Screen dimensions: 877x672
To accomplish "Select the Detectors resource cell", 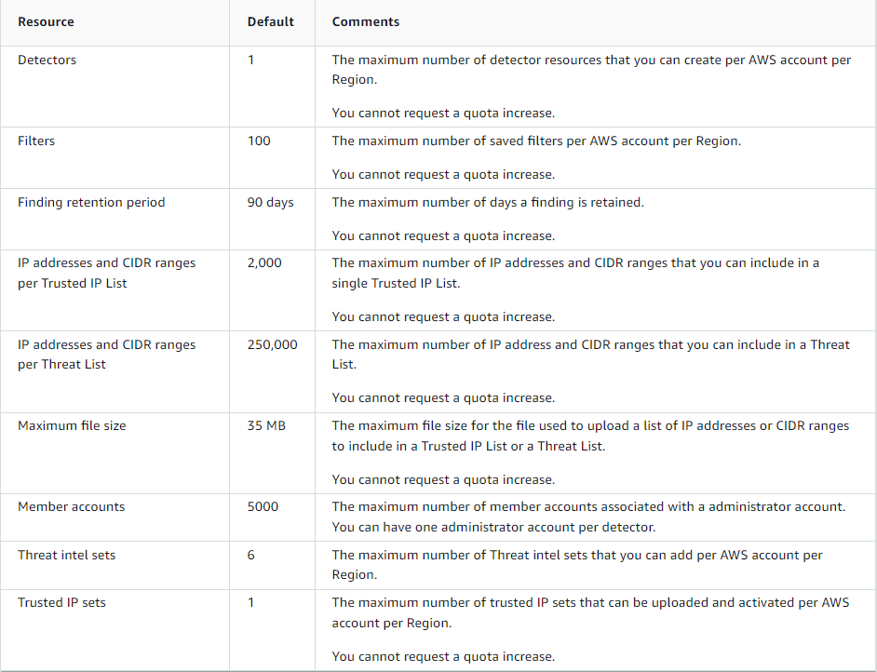I will pyautogui.click(x=47, y=60).
